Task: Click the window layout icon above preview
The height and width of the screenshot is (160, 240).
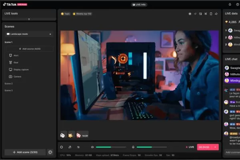Action: click(x=200, y=14)
